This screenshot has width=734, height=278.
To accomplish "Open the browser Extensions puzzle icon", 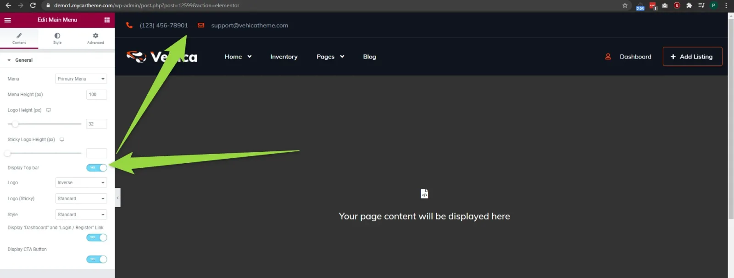I will coord(689,5).
